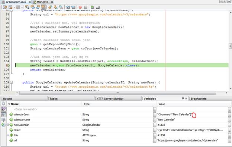Viewport: 232px width, 147px height.
Task: Click Toggle Bookmark icon
Action: pyautogui.click(x=61, y=7)
